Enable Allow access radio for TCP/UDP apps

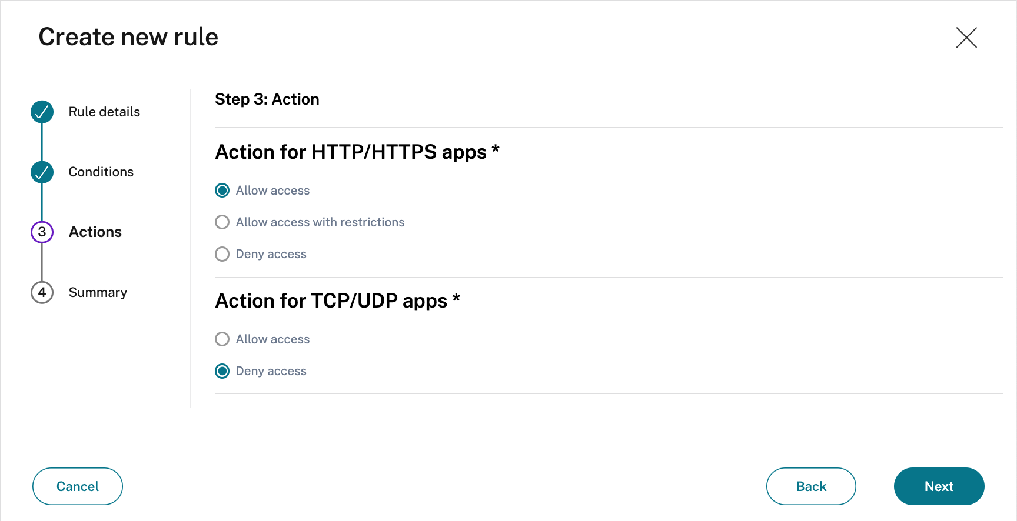tap(222, 339)
